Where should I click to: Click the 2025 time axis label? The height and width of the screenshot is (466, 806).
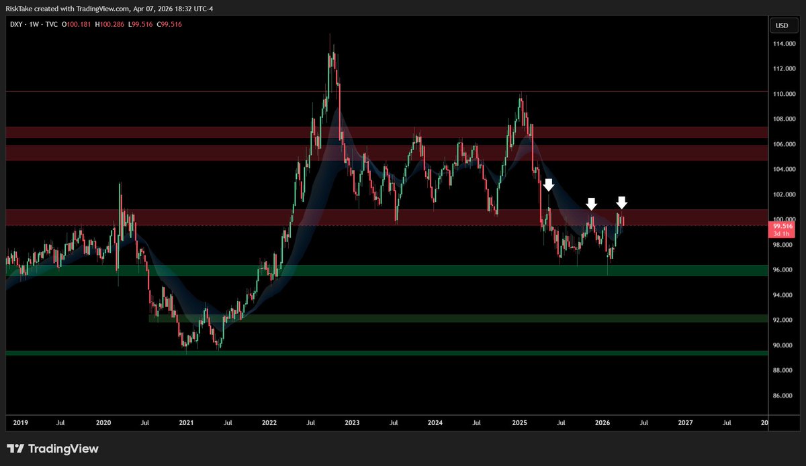coord(519,423)
